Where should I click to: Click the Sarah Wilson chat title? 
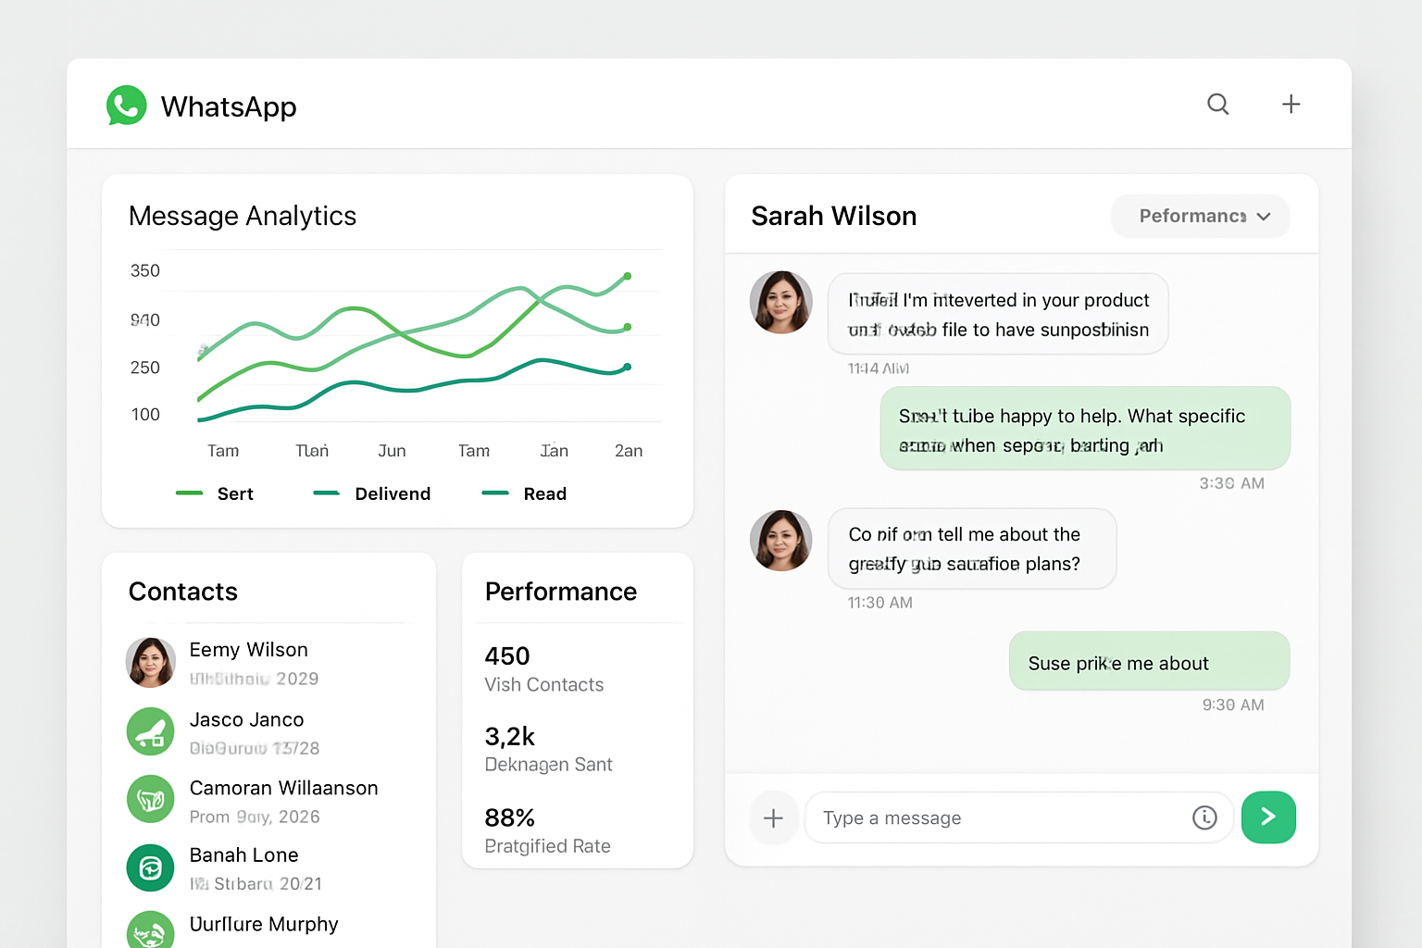coord(834,216)
